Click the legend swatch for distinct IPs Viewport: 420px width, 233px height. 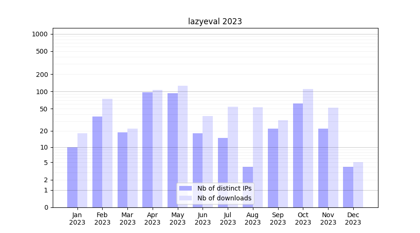185,188
